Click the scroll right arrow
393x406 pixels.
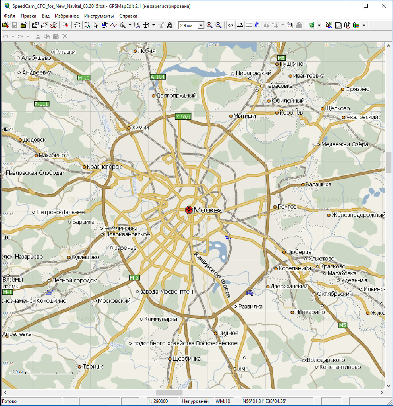point(382,392)
